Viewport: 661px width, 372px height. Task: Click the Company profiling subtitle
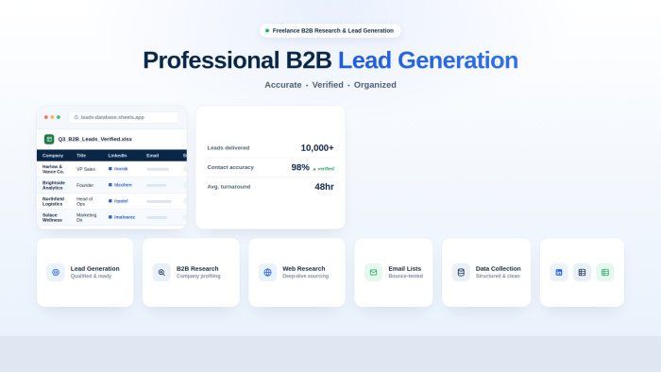click(198, 277)
